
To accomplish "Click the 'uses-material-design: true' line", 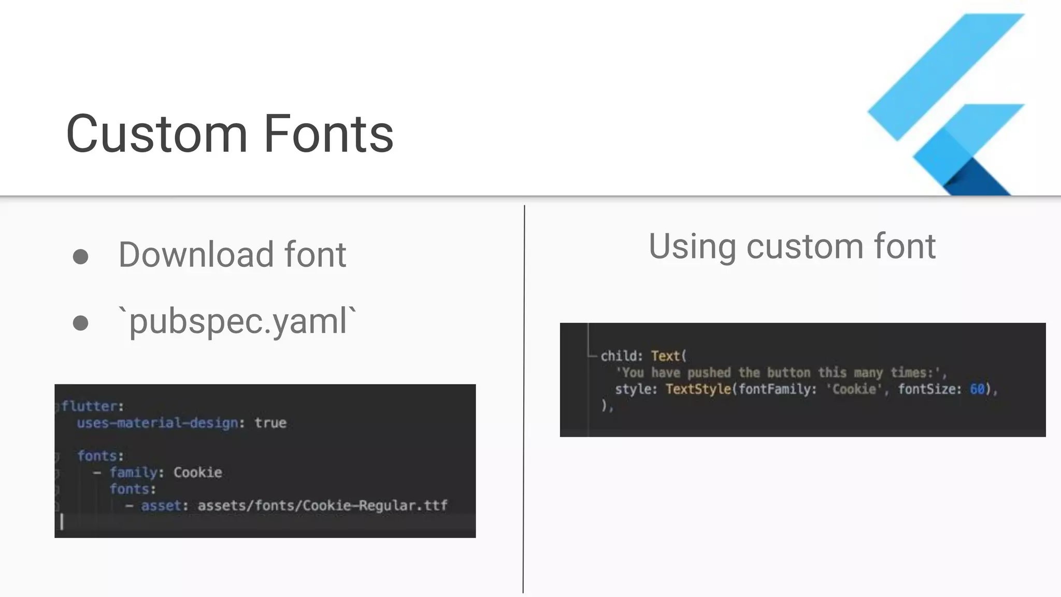I will [181, 423].
